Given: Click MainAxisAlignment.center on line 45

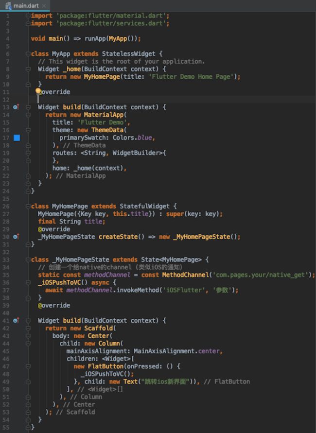Looking at the screenshot, I should pos(176,351).
